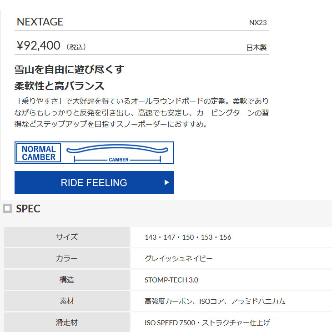Image resolution: width=332 pixels, height=332 pixels.
Task: Click the 滑走材 row label
Action: coord(67,322)
